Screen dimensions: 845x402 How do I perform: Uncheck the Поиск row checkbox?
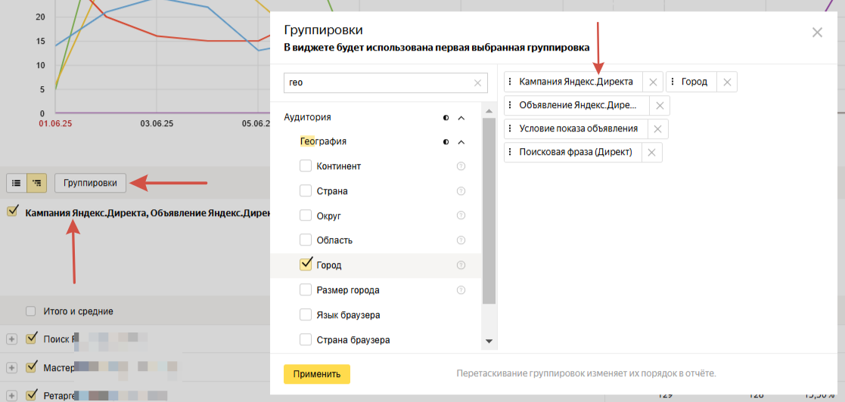click(x=31, y=339)
